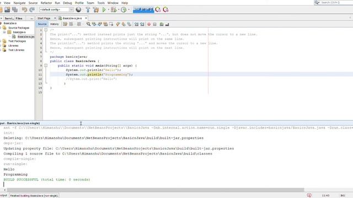Open the Refactor menu
The height and width of the screenshot is (198, 353).
tap(46, 3)
